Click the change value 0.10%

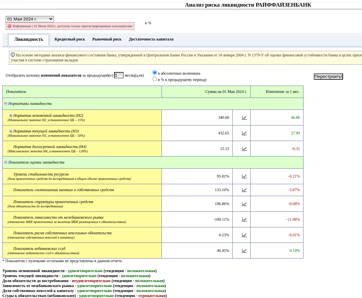[x=295, y=251]
